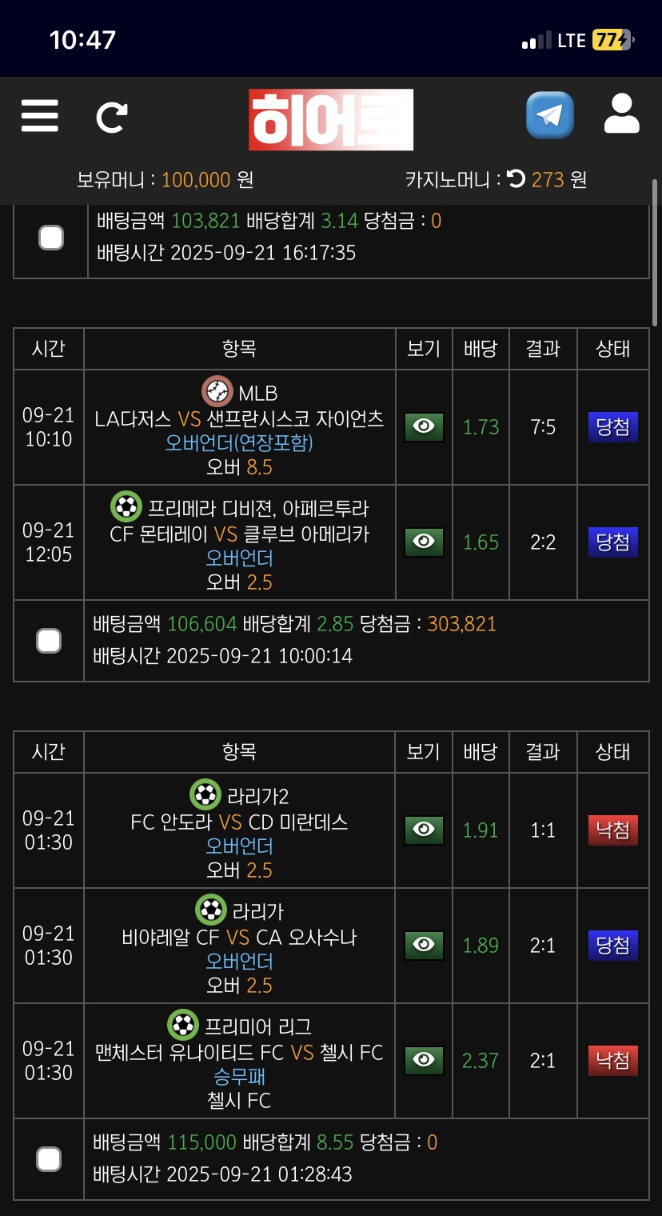The image size is (662, 1216).
Task: Open the user profile icon
Action: (x=621, y=114)
